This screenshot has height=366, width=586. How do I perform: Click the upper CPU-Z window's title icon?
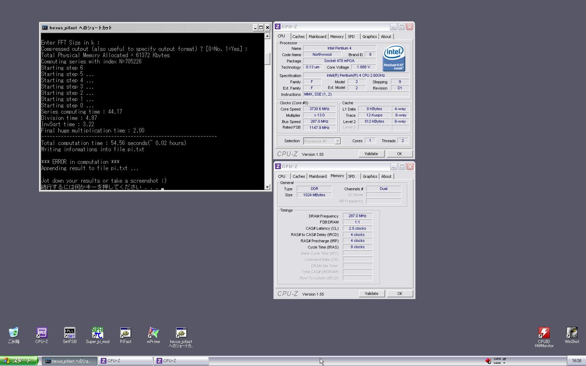(x=278, y=26)
